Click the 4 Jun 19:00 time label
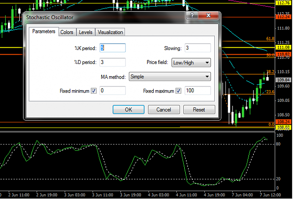The image size is (293, 199). click(214, 195)
